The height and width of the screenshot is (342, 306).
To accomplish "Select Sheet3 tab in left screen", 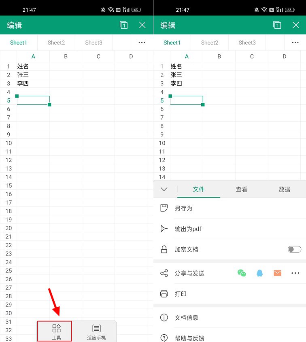I will click(x=94, y=42).
